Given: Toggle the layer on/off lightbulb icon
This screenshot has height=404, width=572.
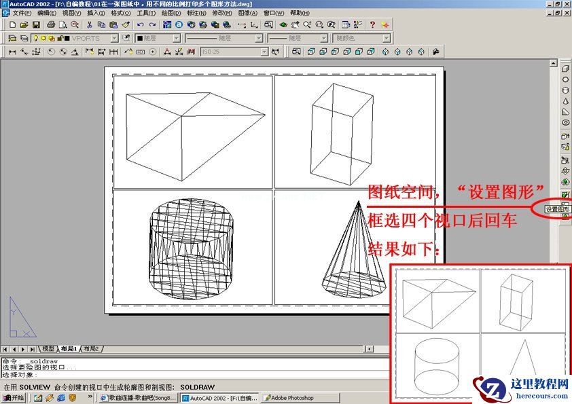Looking at the screenshot, I should (x=36, y=38).
